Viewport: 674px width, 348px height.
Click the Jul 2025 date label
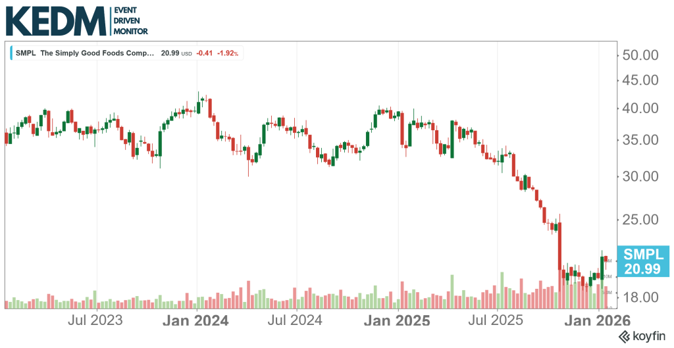tap(498, 321)
